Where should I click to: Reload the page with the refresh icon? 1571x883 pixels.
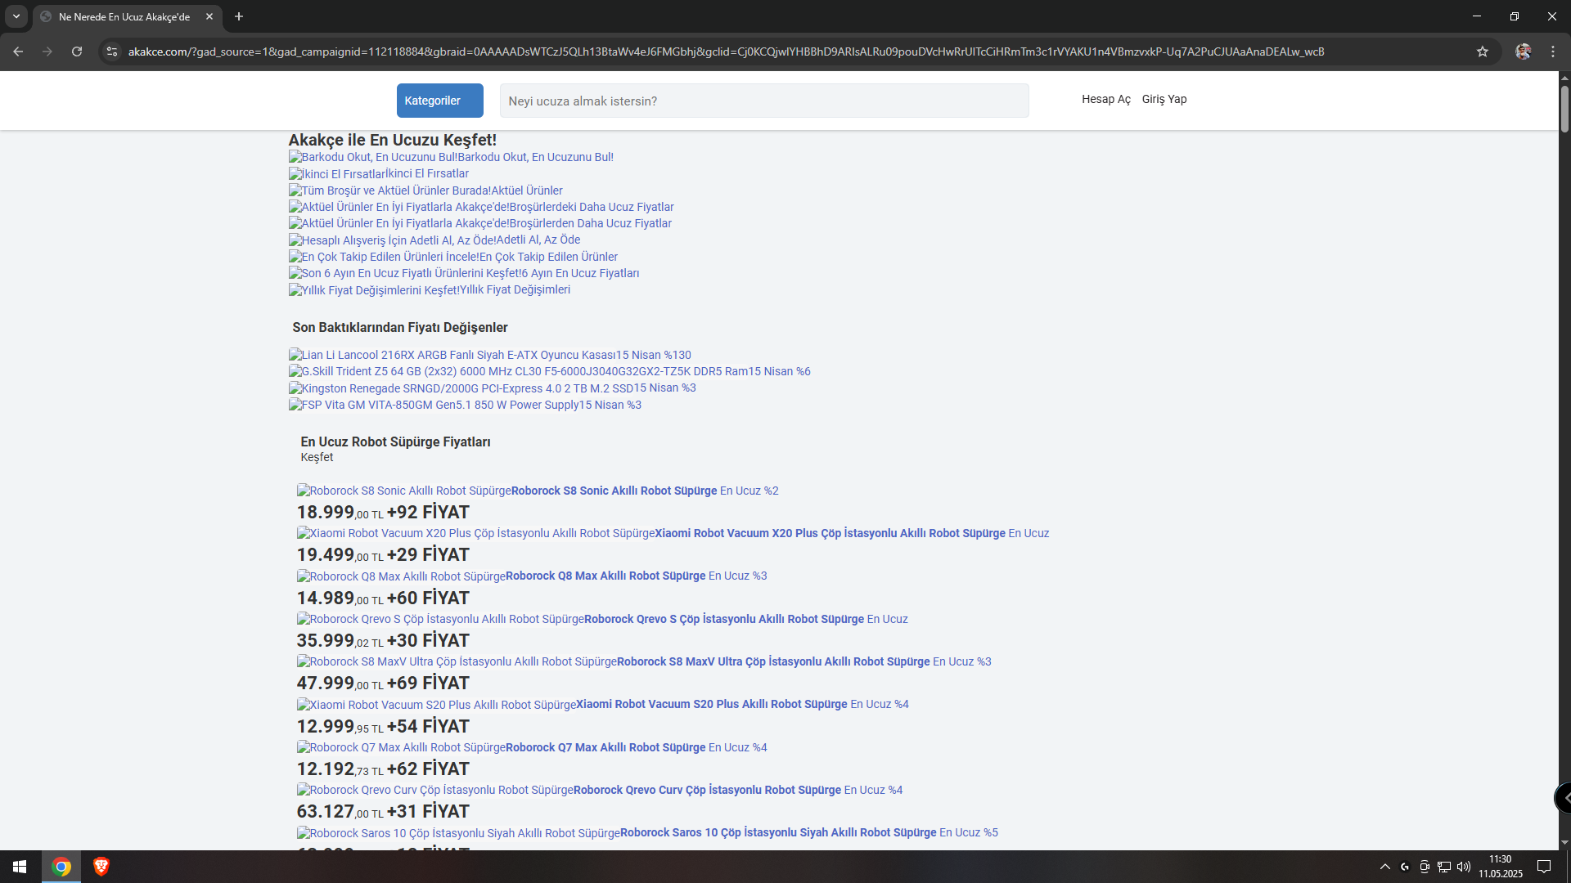tap(77, 52)
